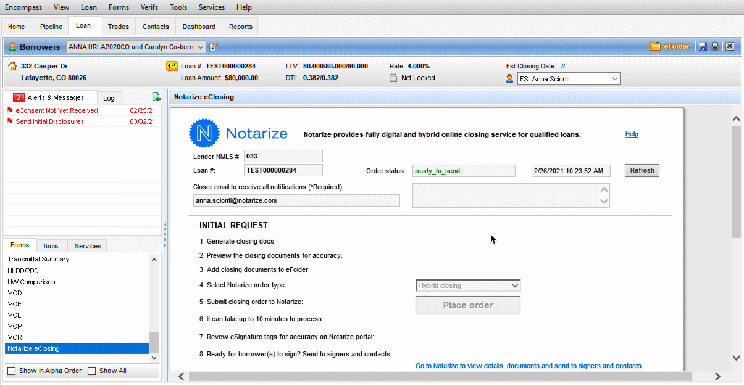Image resolution: width=744 pixels, height=386 pixels.
Task: Click the eClosing vertical scrollbar down arrow
Action: [x=736, y=358]
